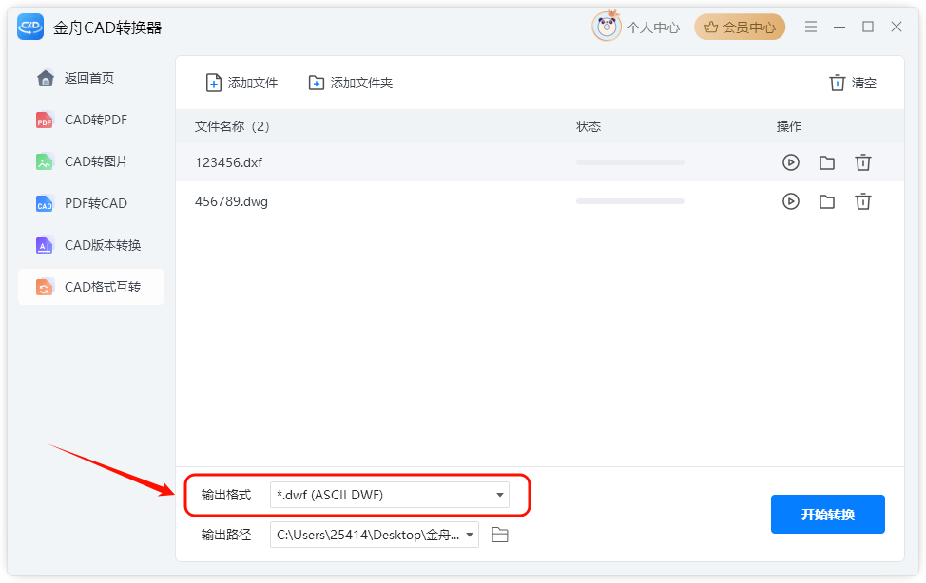The image size is (926, 583).
Task: Switch to CAD转图片 mode
Action: click(82, 161)
